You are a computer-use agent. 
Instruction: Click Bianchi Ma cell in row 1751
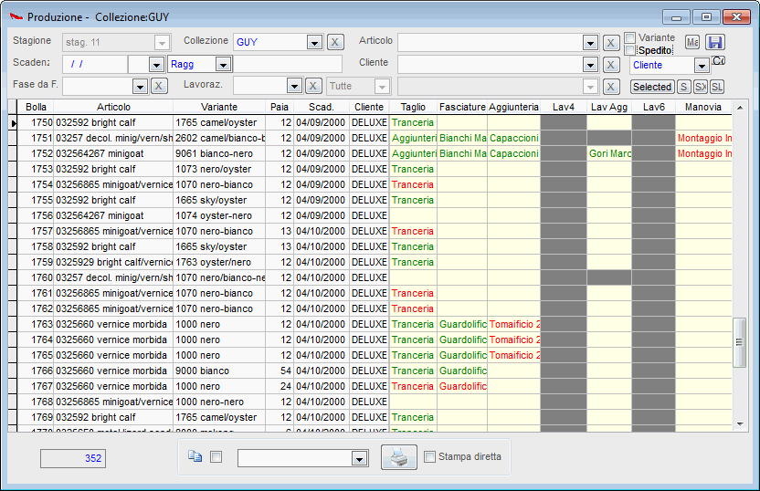click(x=462, y=138)
